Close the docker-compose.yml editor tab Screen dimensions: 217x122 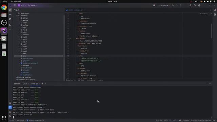click(x=85, y=10)
